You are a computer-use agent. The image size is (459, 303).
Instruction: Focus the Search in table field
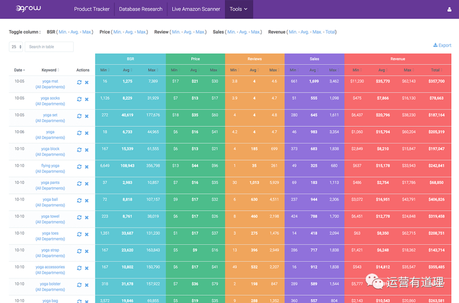49,47
